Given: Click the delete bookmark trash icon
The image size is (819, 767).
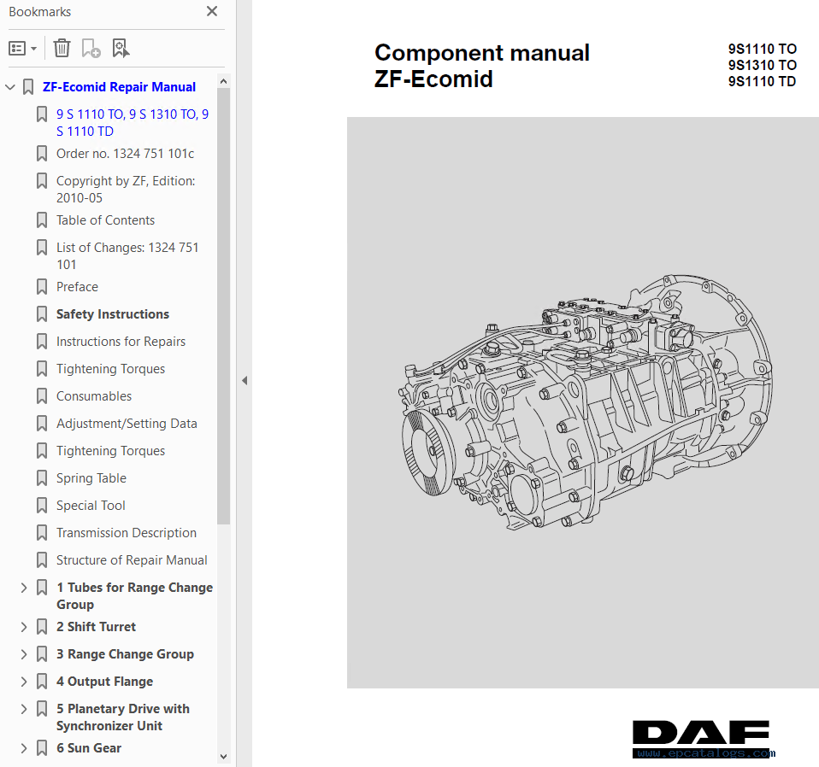Looking at the screenshot, I should [62, 48].
